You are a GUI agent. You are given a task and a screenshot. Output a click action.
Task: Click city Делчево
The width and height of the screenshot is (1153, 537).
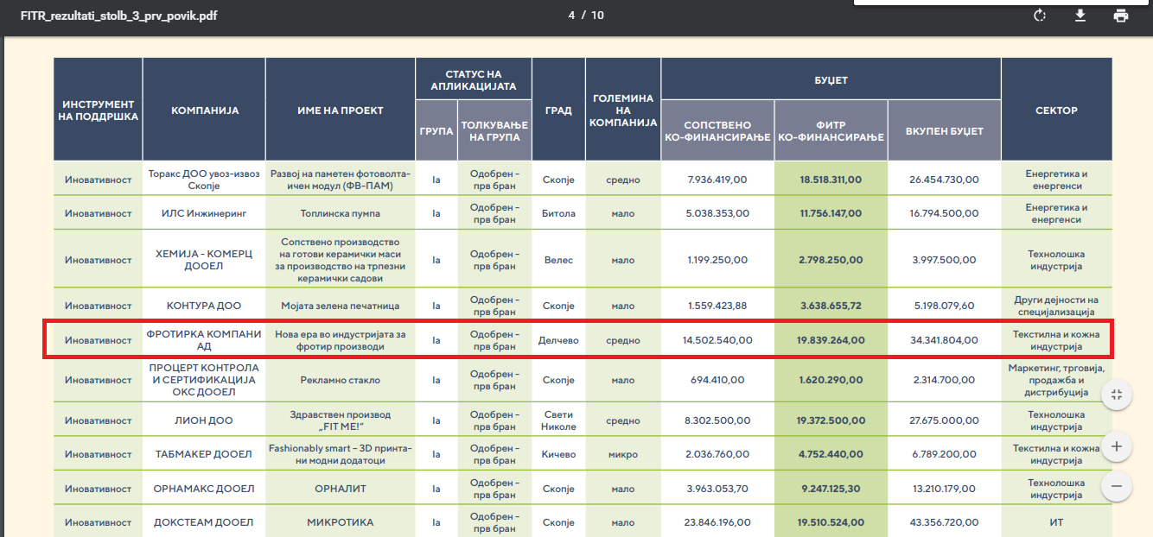[x=558, y=340]
